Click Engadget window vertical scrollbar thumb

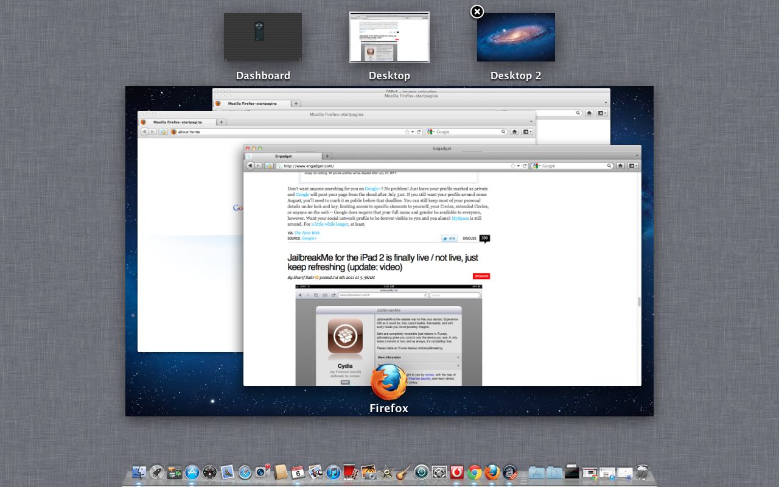tap(638, 302)
